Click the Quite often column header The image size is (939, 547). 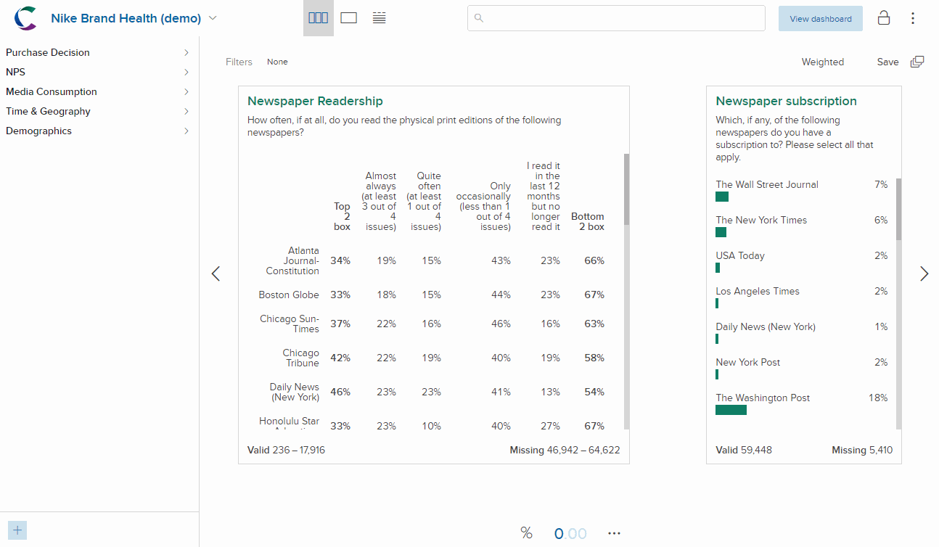(x=423, y=201)
